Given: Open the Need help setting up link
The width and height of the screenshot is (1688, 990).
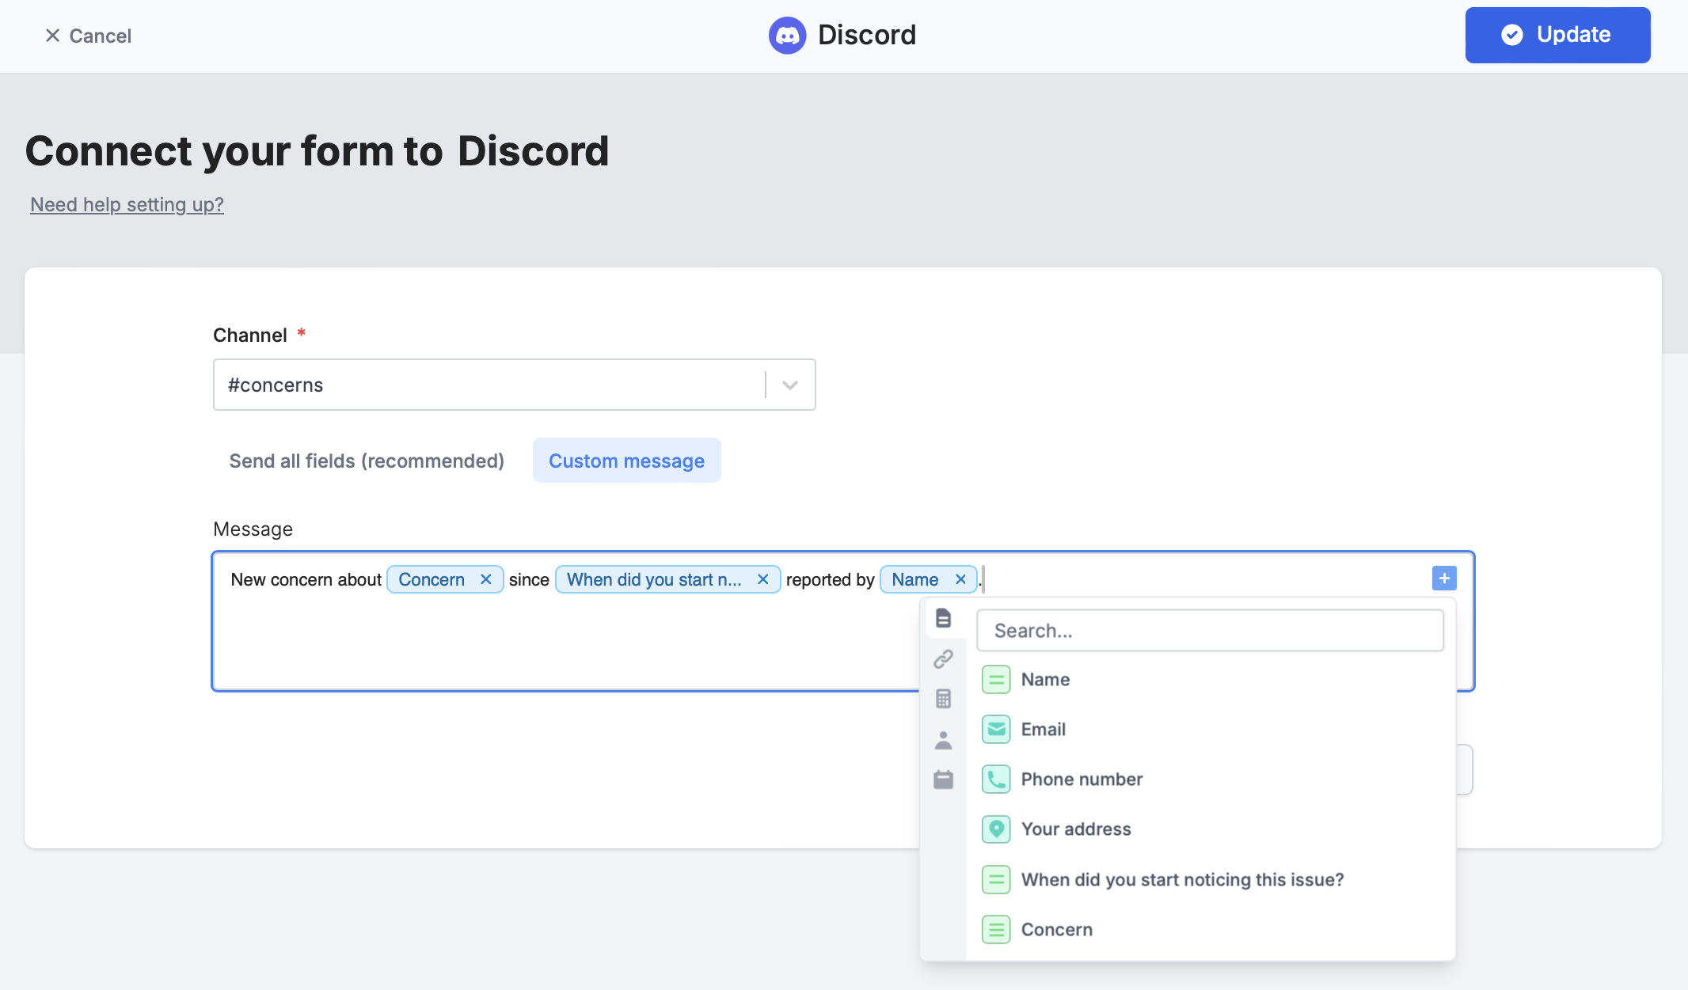Looking at the screenshot, I should pos(127,204).
